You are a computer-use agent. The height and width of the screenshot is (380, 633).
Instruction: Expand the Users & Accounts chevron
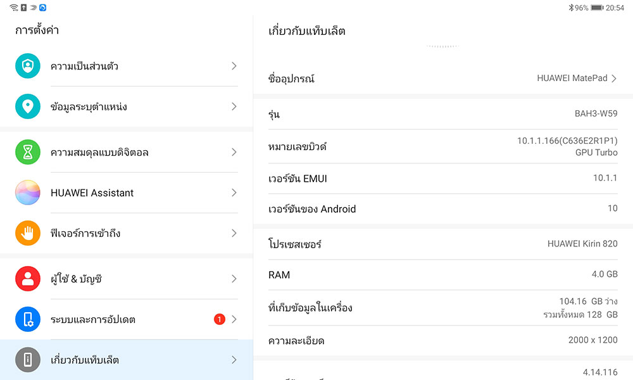pos(234,279)
